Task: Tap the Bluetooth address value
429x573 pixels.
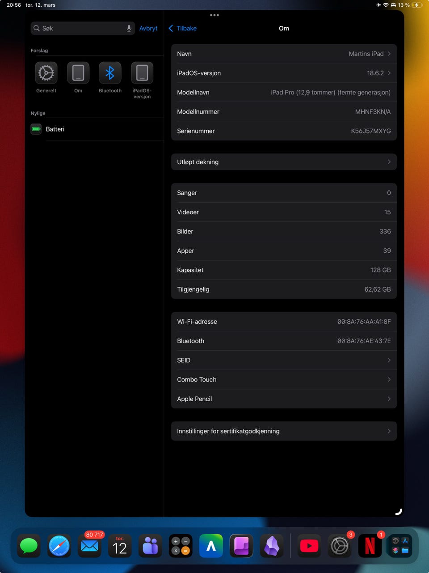Action: click(364, 341)
